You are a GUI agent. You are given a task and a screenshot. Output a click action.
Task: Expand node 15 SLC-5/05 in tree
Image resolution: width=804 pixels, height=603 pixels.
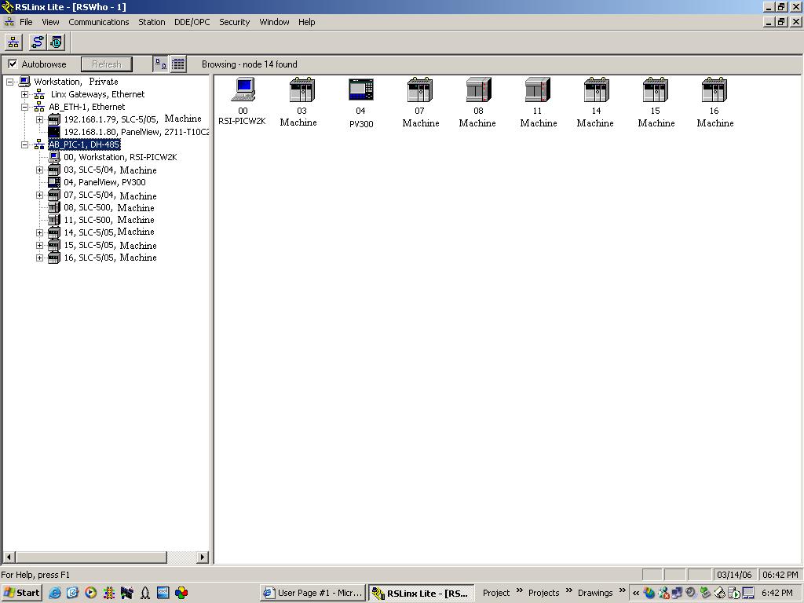point(39,245)
